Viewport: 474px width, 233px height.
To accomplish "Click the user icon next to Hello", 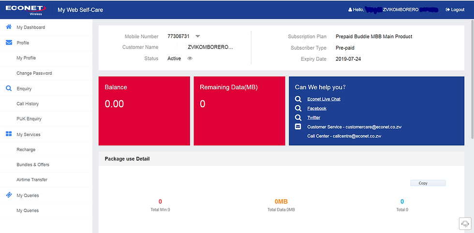I will [x=350, y=10].
